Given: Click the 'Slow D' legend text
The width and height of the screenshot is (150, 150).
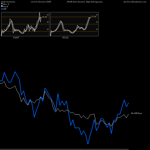Looking at the screenshot, I should click(x=6, y=4).
